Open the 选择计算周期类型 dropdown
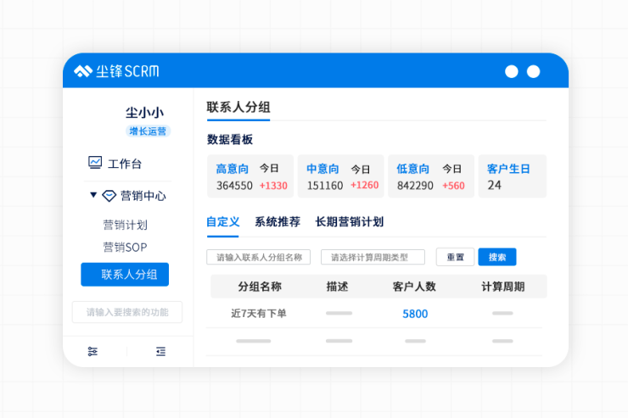 point(373,257)
